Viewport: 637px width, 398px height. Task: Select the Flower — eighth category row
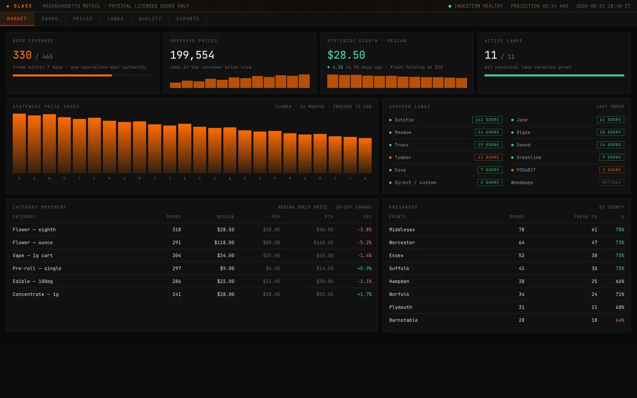[192, 230]
